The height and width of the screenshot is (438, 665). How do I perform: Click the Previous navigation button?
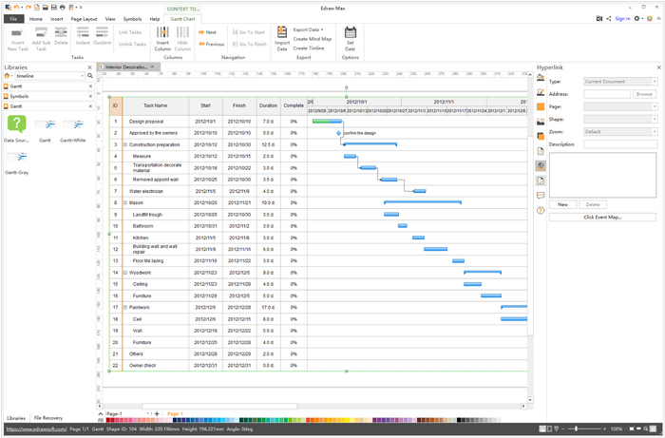pyautogui.click(x=211, y=44)
